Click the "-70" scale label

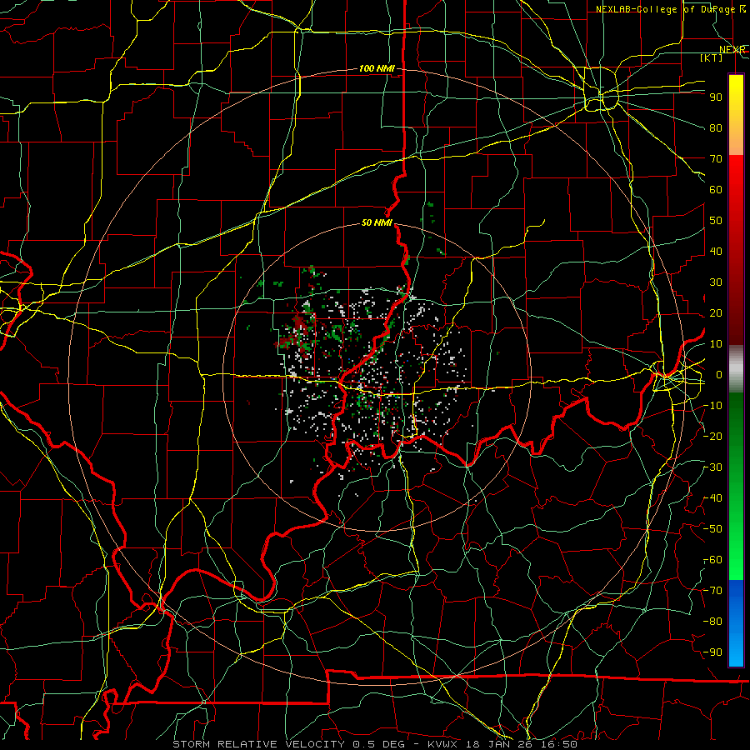pyautogui.click(x=712, y=591)
